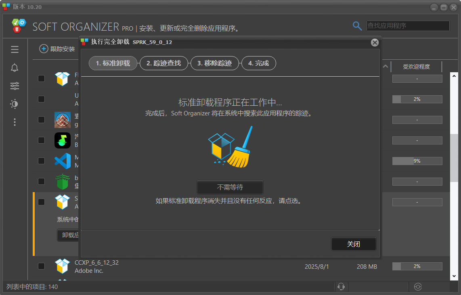This screenshot has height=295, width=461.
Task: Click the 不需等待 button
Action: pos(230,187)
